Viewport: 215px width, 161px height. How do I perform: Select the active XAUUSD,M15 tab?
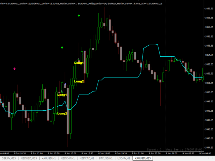coord(142,158)
